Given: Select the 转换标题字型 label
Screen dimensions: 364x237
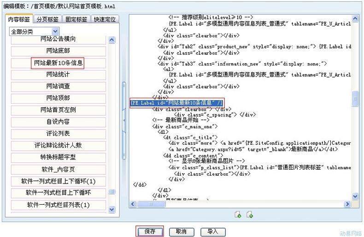Looking at the screenshot, I should 58,157.
